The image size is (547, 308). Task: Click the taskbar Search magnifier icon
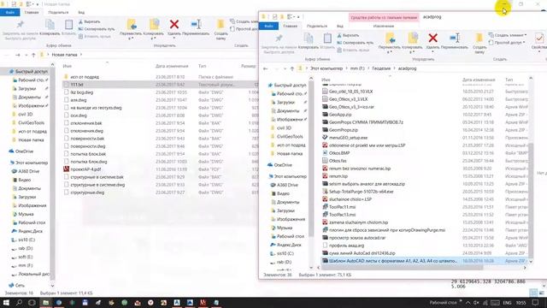click(x=19, y=302)
